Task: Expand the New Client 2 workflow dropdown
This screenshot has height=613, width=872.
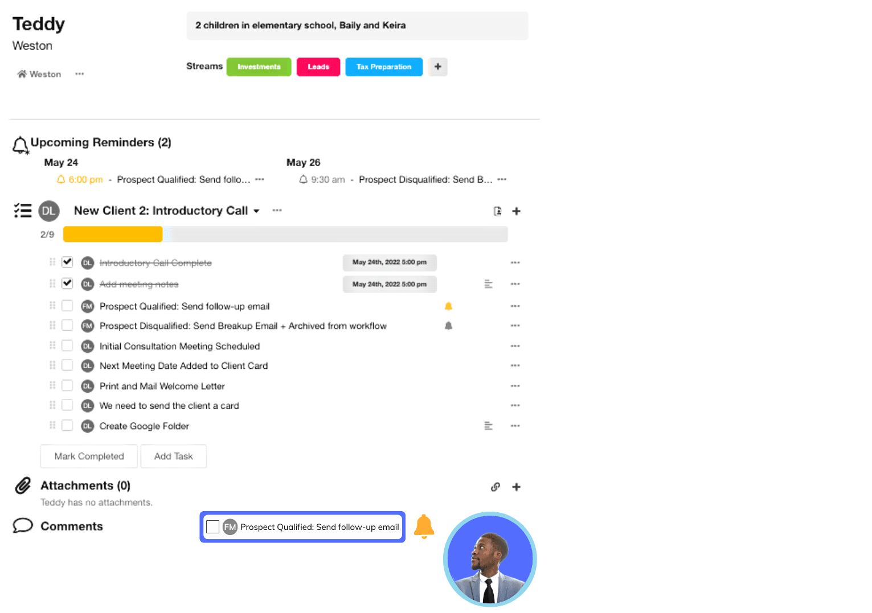Action: 256,211
